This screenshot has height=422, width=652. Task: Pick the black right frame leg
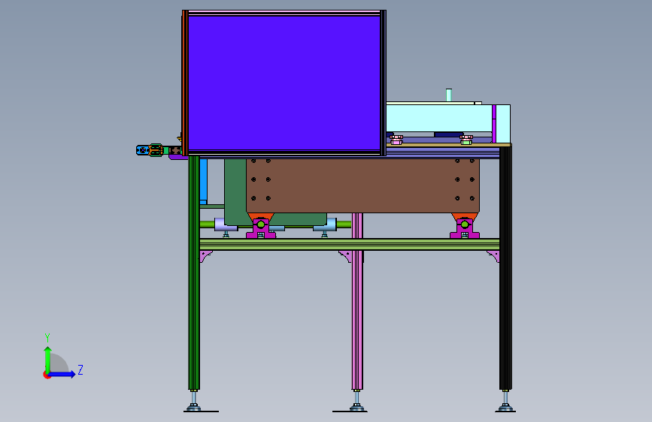pos(505,268)
